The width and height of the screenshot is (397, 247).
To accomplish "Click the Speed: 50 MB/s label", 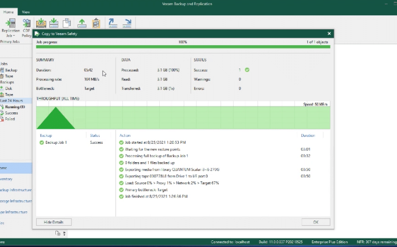I will (x=315, y=104).
